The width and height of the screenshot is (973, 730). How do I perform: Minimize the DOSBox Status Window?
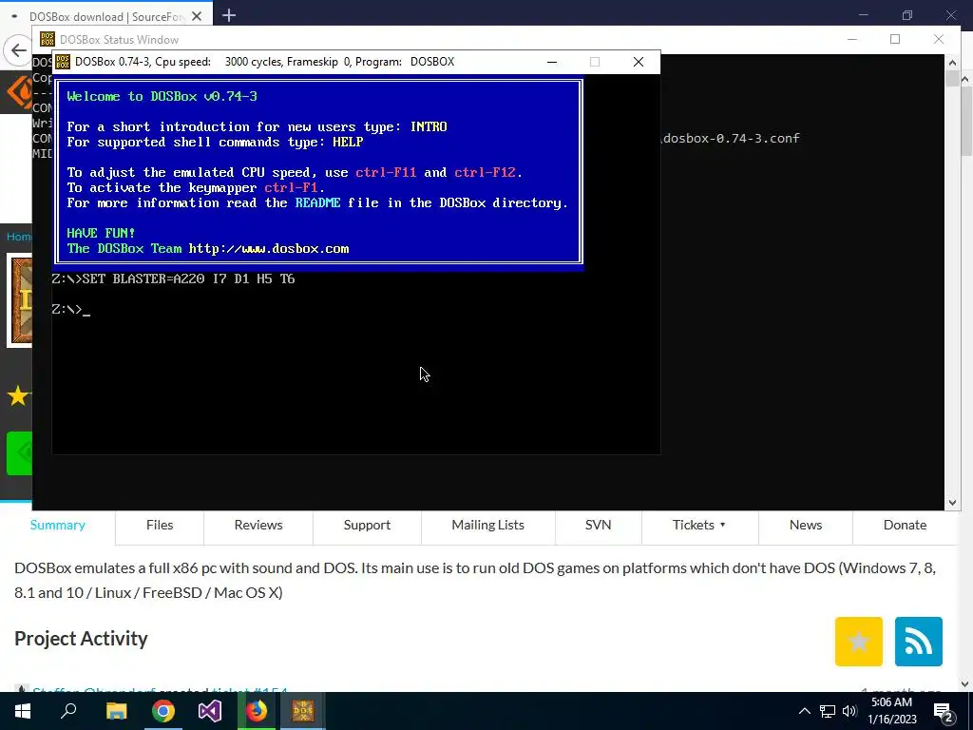pos(852,39)
